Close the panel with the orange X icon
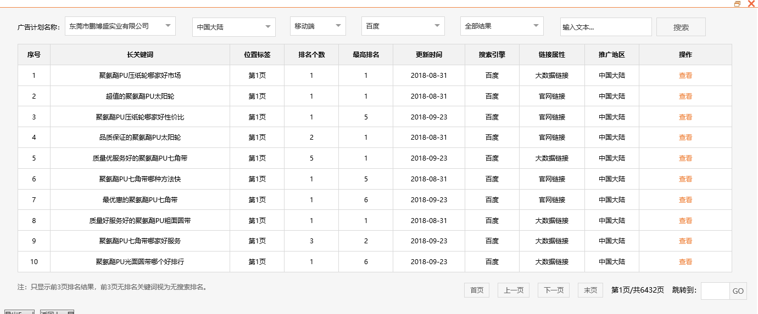758x314 pixels. click(x=751, y=3)
